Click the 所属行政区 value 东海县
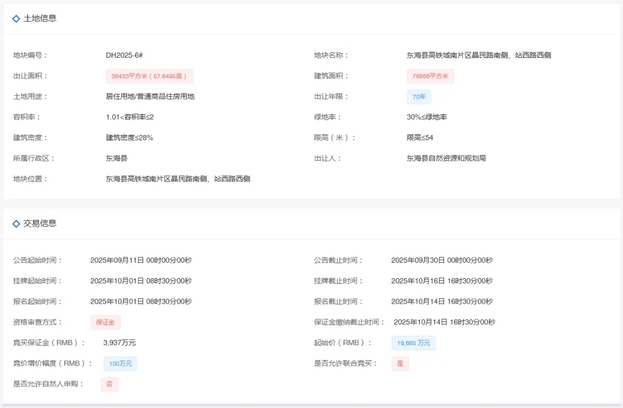Viewport: 623px width, 408px height. [117, 158]
